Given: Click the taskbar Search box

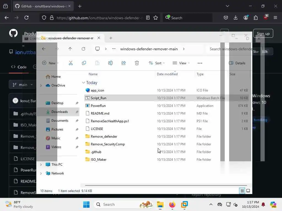Looking at the screenshot, I should (x=123, y=204).
